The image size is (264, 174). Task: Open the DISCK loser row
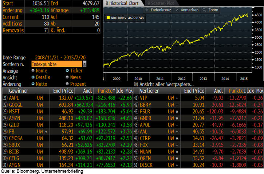coord(198,165)
